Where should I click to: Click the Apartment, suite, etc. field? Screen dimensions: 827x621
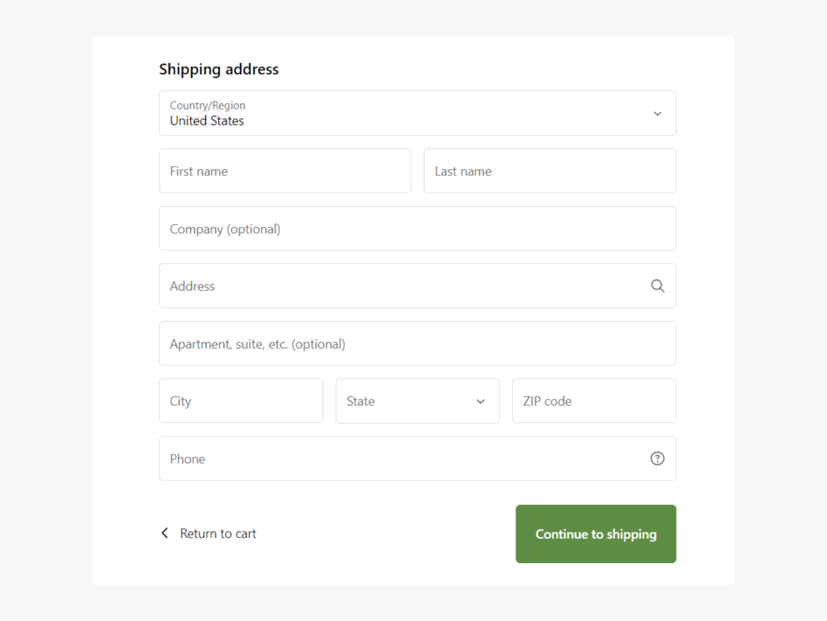417,344
